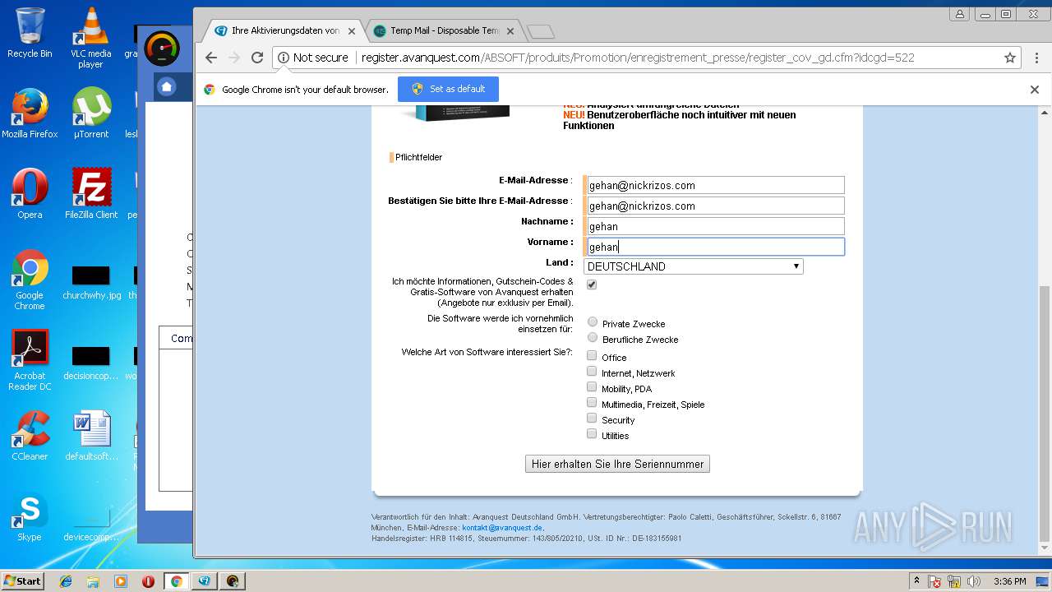Switch to Ihre Aktivierungsdaten tab
This screenshot has width=1052, height=592.
click(284, 30)
